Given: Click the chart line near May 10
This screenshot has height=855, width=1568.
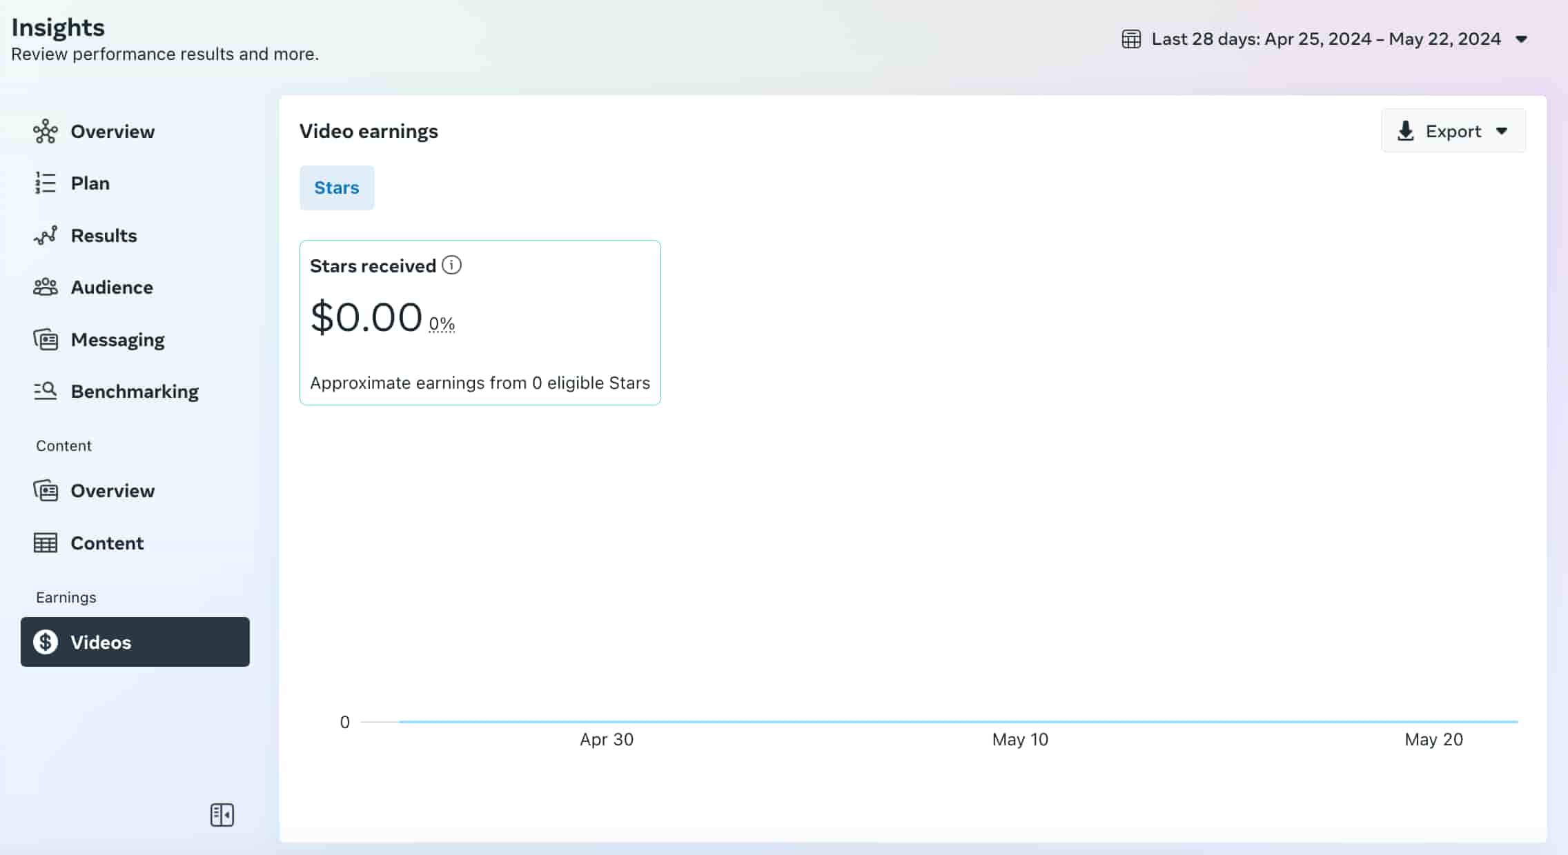Looking at the screenshot, I should pyautogui.click(x=1019, y=721).
